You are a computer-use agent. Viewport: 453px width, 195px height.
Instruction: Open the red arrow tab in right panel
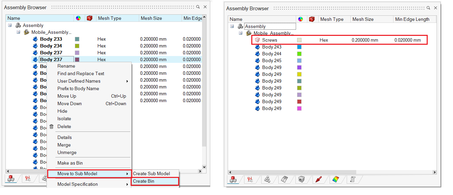(318, 179)
